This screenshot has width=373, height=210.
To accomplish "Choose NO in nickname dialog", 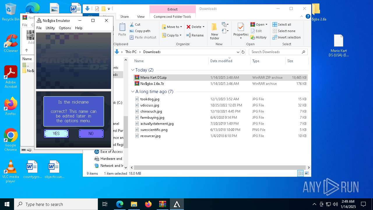I will click(91, 134).
